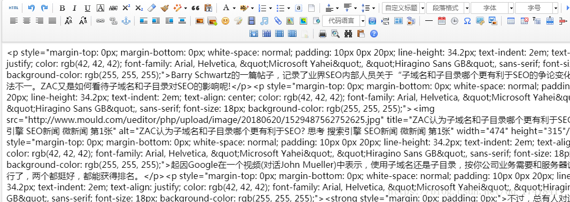Open the scrawl palette drawing tool
Image resolution: width=570 pixels, height=202 pixels.
coord(238,21)
